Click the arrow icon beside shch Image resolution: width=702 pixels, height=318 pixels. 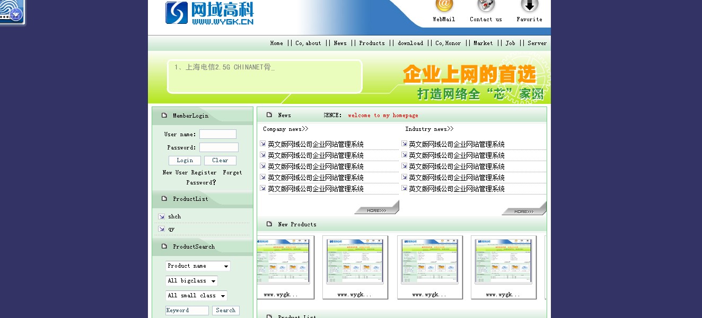161,217
